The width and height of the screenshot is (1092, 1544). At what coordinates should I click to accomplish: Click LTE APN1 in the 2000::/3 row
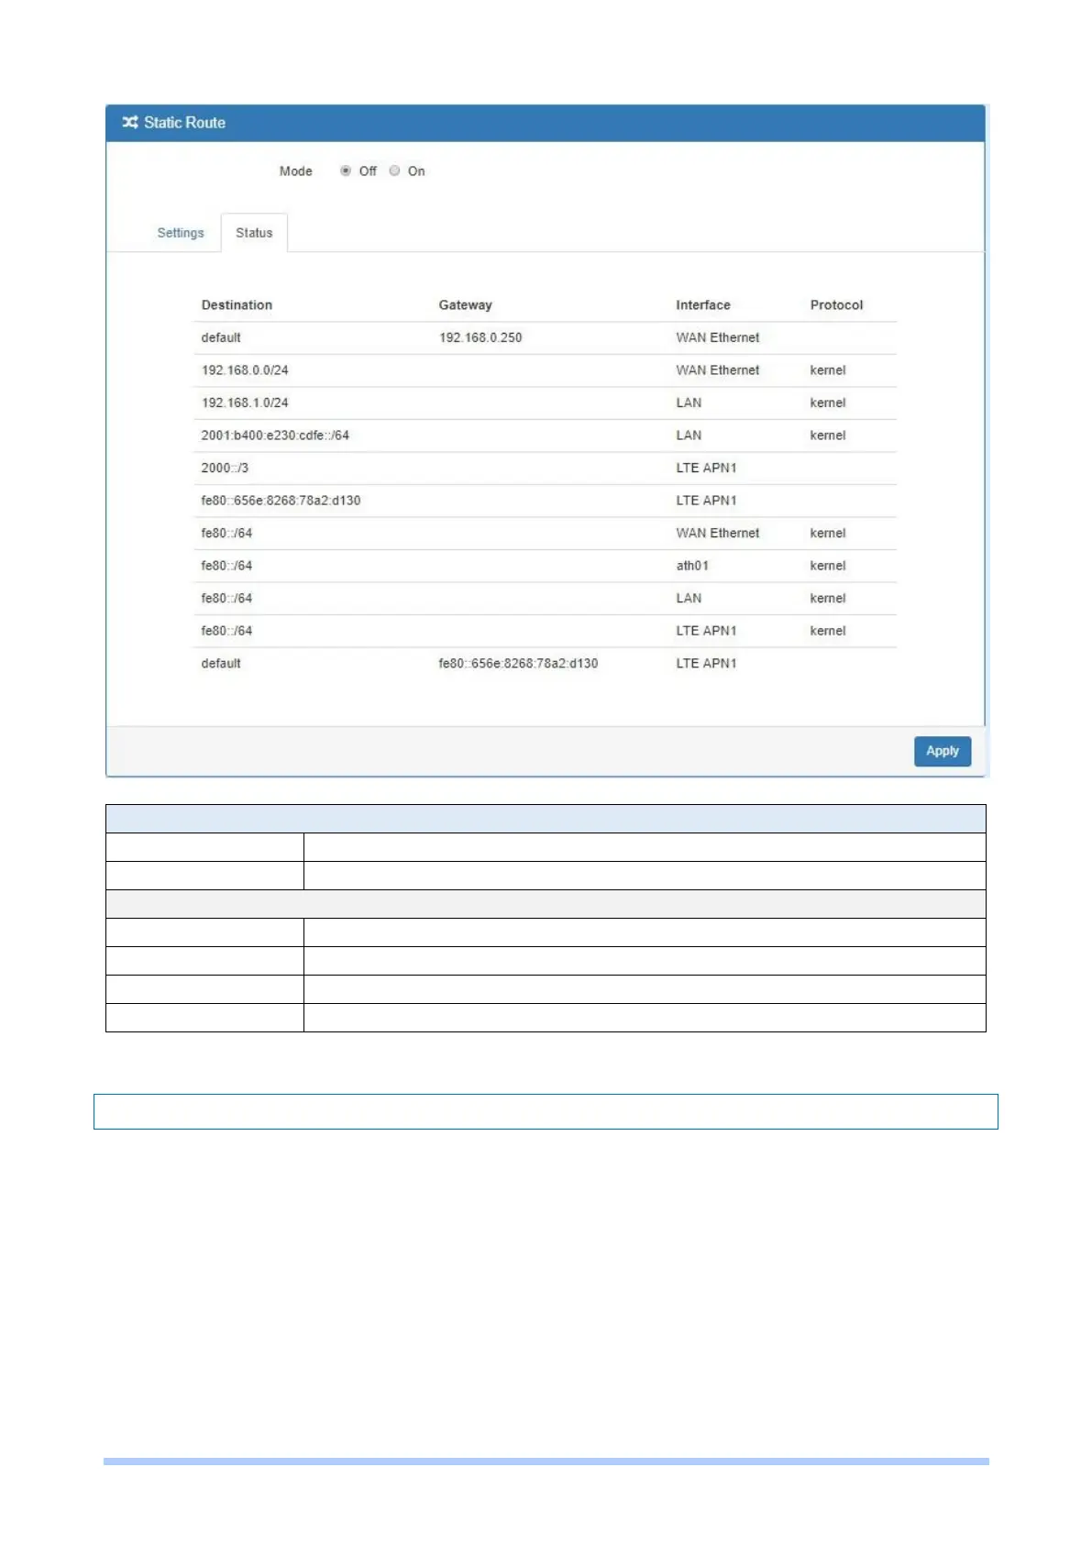coord(706,468)
